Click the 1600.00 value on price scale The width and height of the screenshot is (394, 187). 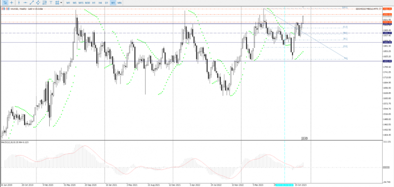(387, 98)
